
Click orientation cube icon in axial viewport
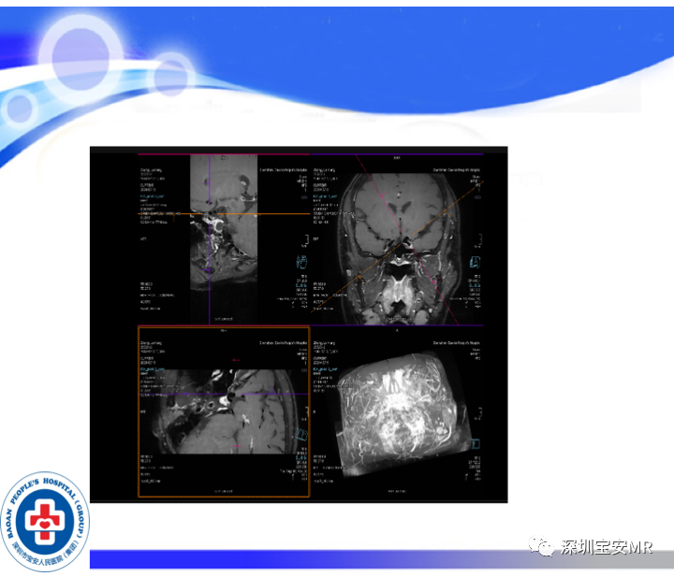point(302,436)
